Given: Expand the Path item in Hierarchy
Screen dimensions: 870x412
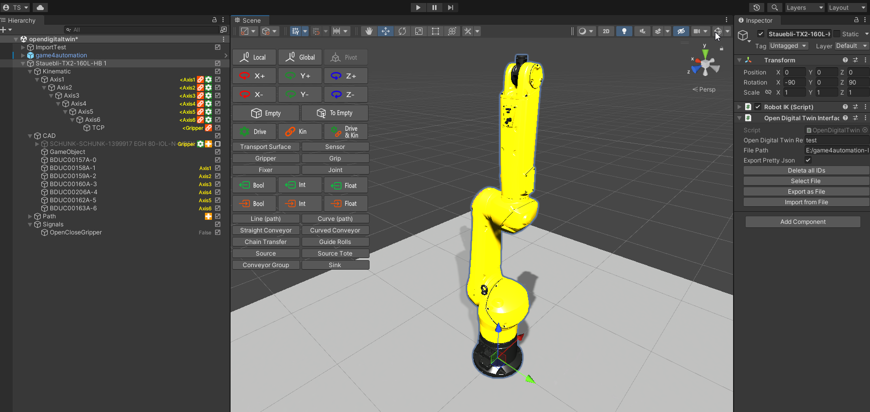Looking at the screenshot, I should pos(30,216).
